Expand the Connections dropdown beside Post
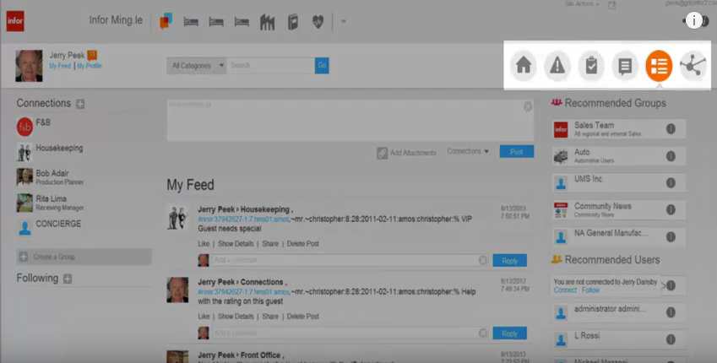 coord(468,151)
